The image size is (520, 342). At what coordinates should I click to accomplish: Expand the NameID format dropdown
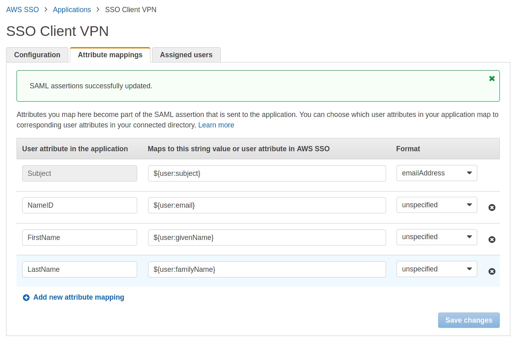click(x=436, y=205)
